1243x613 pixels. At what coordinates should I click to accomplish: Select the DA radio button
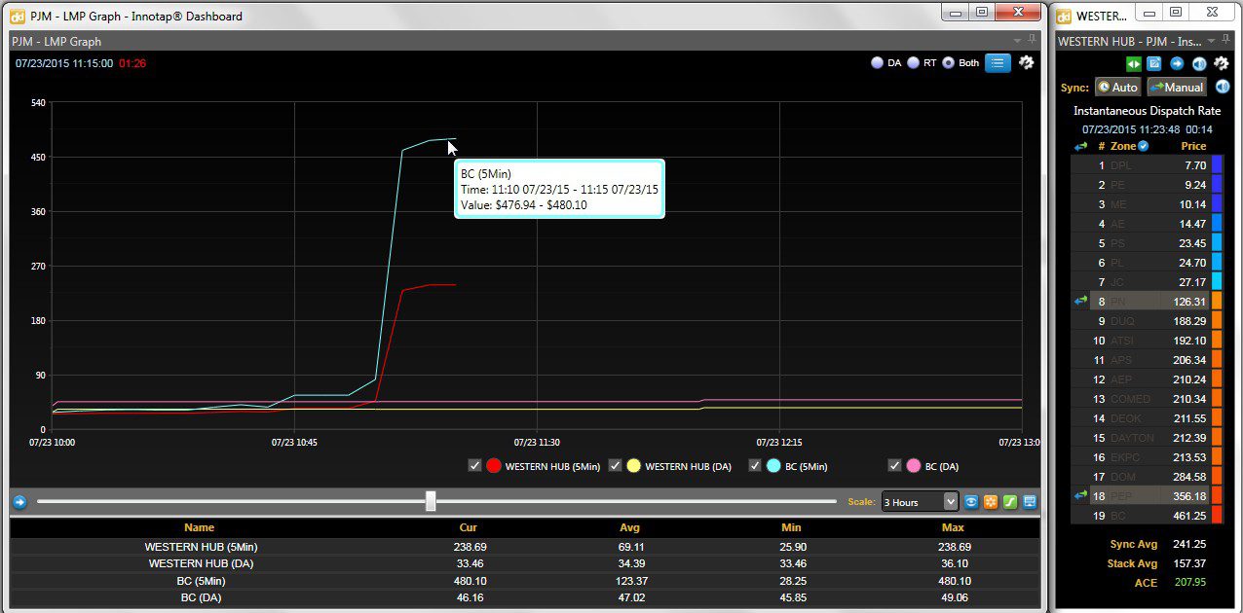878,63
